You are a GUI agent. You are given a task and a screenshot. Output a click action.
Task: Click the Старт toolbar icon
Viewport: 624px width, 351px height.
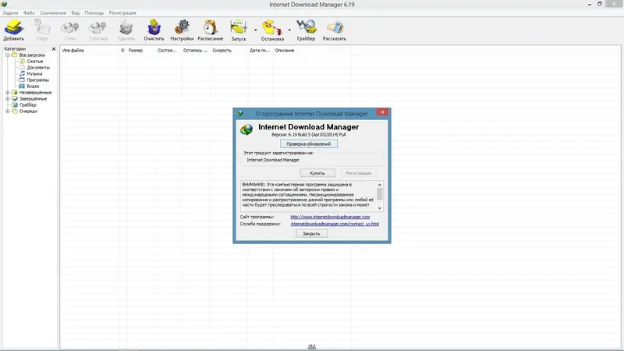tap(42, 30)
